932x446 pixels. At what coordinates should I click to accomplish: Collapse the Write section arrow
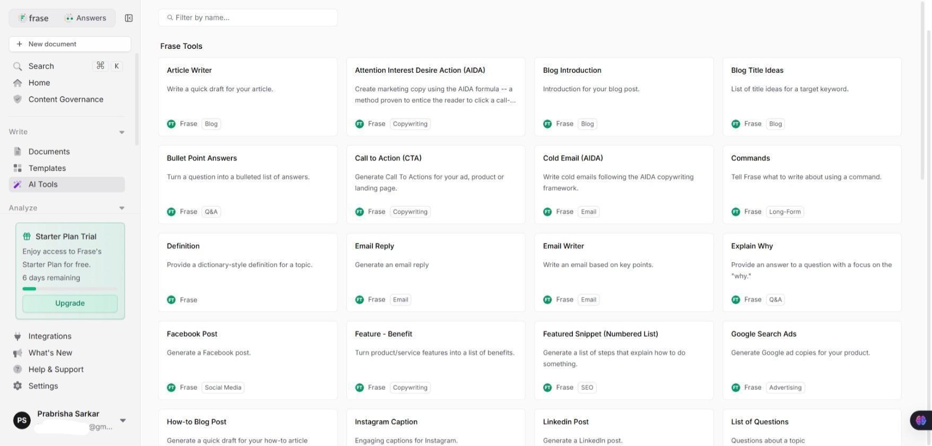(121, 132)
